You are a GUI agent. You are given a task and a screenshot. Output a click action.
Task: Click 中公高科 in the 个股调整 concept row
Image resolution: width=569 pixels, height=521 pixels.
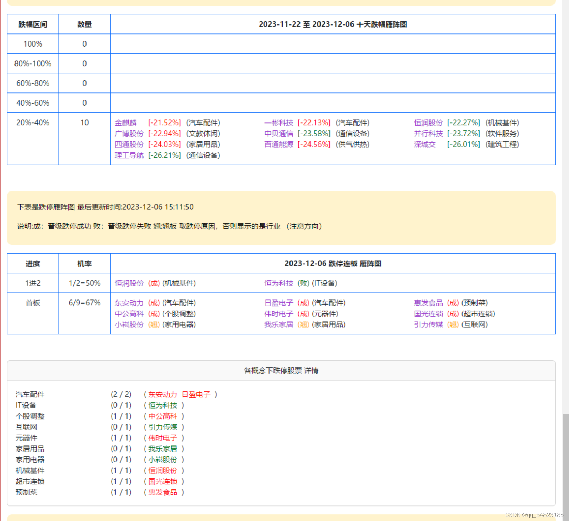(162, 416)
